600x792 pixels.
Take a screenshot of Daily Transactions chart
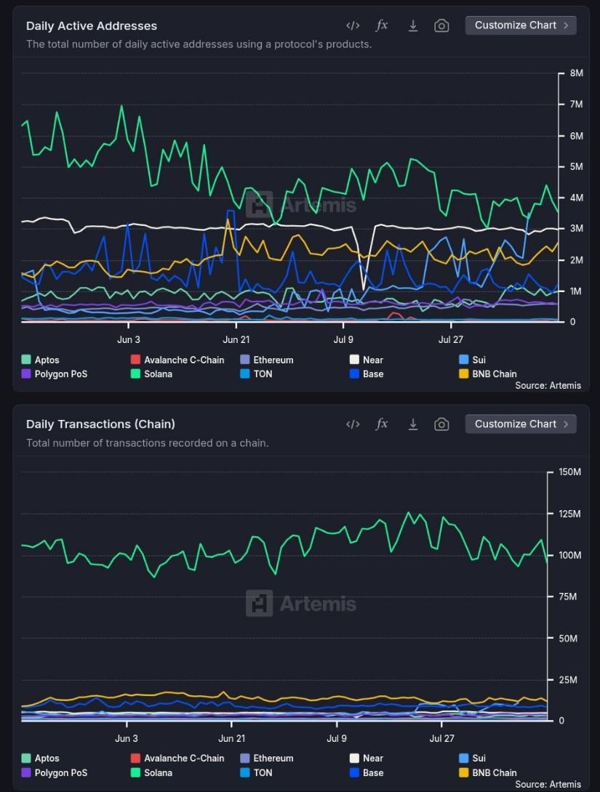pos(441,424)
